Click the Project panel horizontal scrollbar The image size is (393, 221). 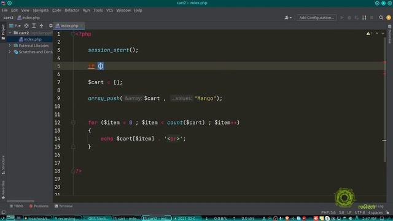click(20, 201)
